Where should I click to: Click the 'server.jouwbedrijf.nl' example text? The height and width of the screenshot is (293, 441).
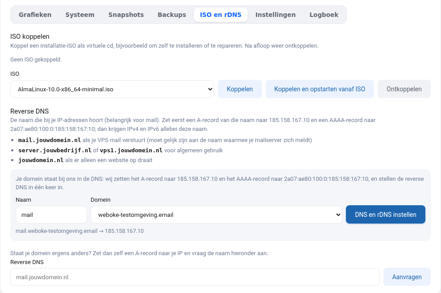click(x=55, y=150)
